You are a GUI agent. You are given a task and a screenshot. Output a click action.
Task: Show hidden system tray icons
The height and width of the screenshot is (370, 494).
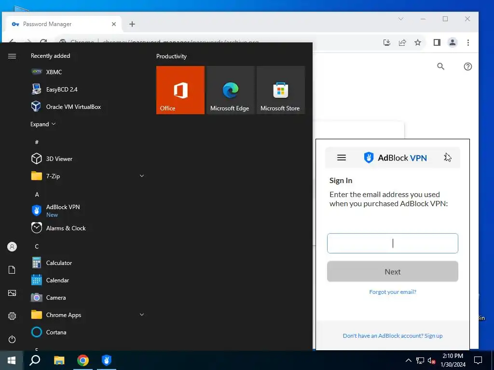click(x=408, y=360)
